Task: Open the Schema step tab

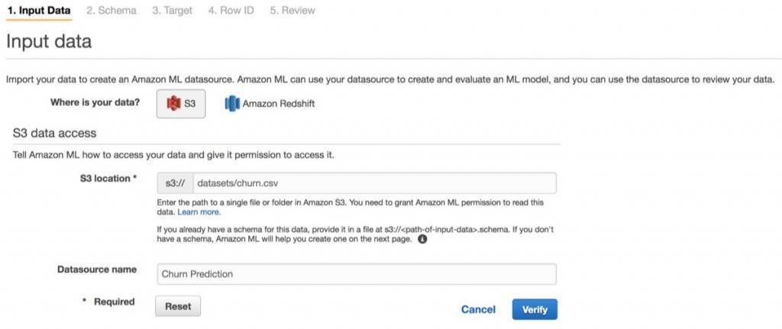Action: (111, 11)
